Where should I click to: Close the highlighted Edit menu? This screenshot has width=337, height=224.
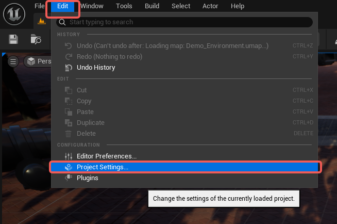[62, 6]
